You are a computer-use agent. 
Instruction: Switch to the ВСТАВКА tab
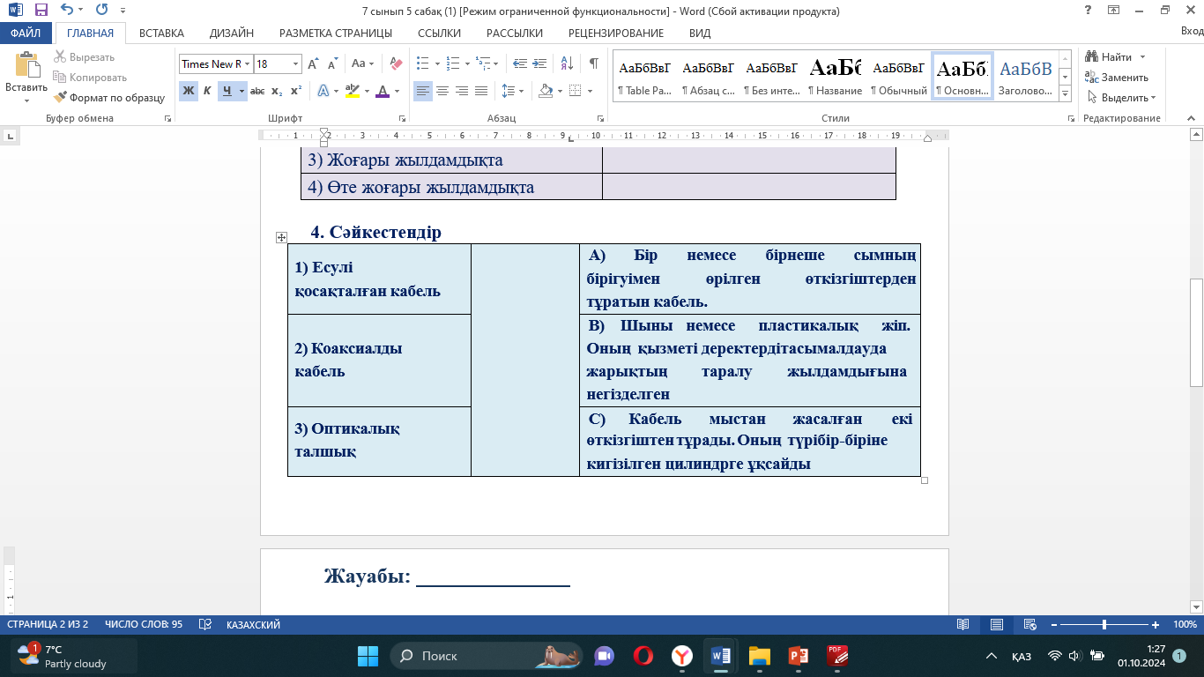[161, 33]
